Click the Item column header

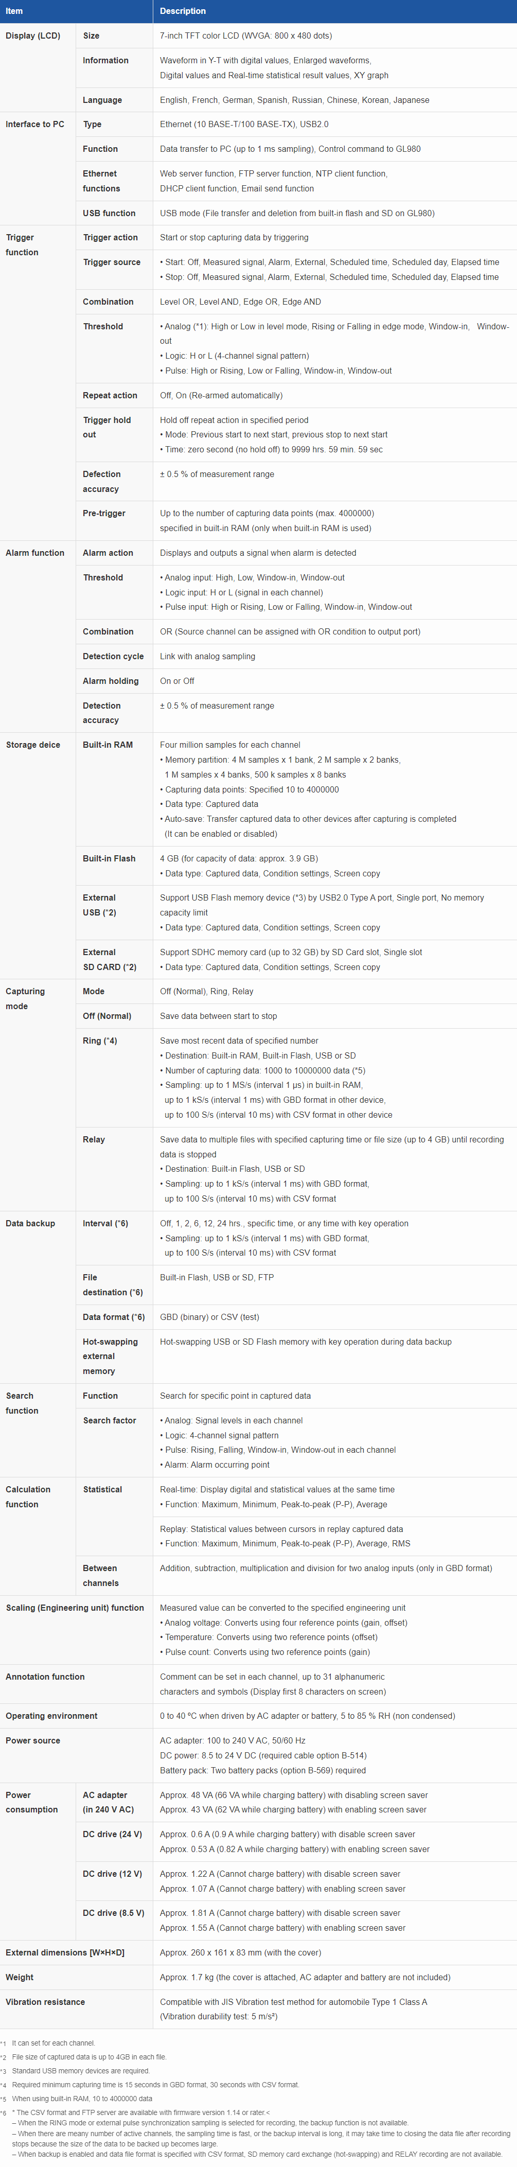coord(14,11)
